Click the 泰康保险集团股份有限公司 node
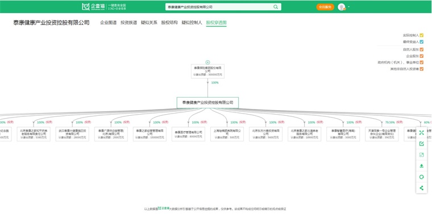Image resolution: width=432 pixels, height=214 pixels. (207, 72)
